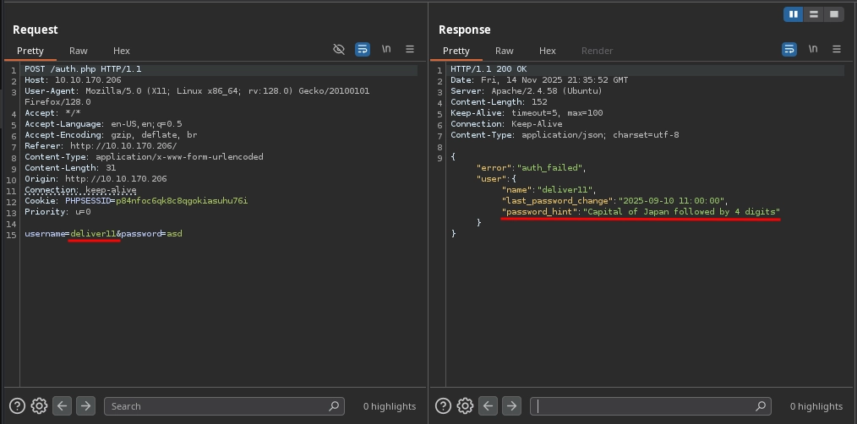Go to next match arrow in Response
This screenshot has height=424, width=857.
click(511, 406)
